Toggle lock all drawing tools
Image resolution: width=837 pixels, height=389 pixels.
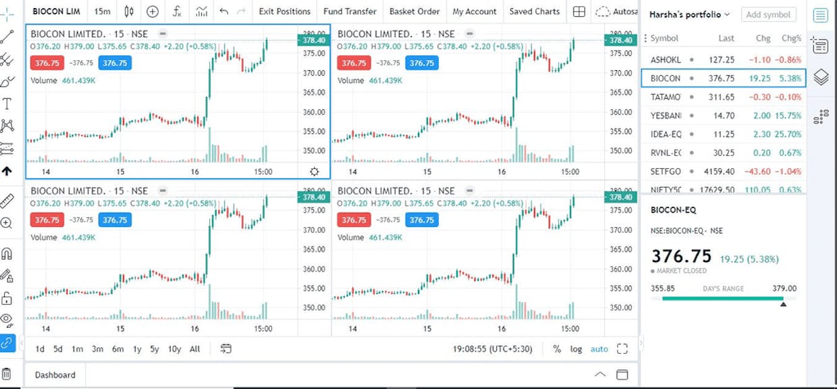tap(7, 298)
